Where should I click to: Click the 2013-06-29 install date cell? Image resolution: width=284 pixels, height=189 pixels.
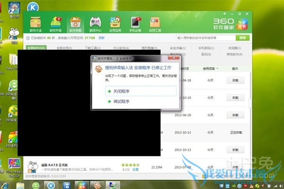pyautogui.click(x=183, y=115)
